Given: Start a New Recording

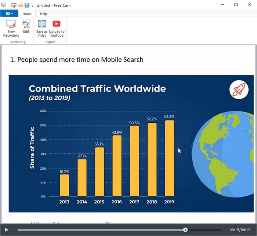Looking at the screenshot, I should point(11,29).
